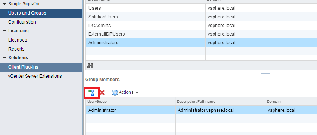The image size is (317, 135).
Task: Select the ExternalIDPUsers group row
Action: (x=201, y=34)
